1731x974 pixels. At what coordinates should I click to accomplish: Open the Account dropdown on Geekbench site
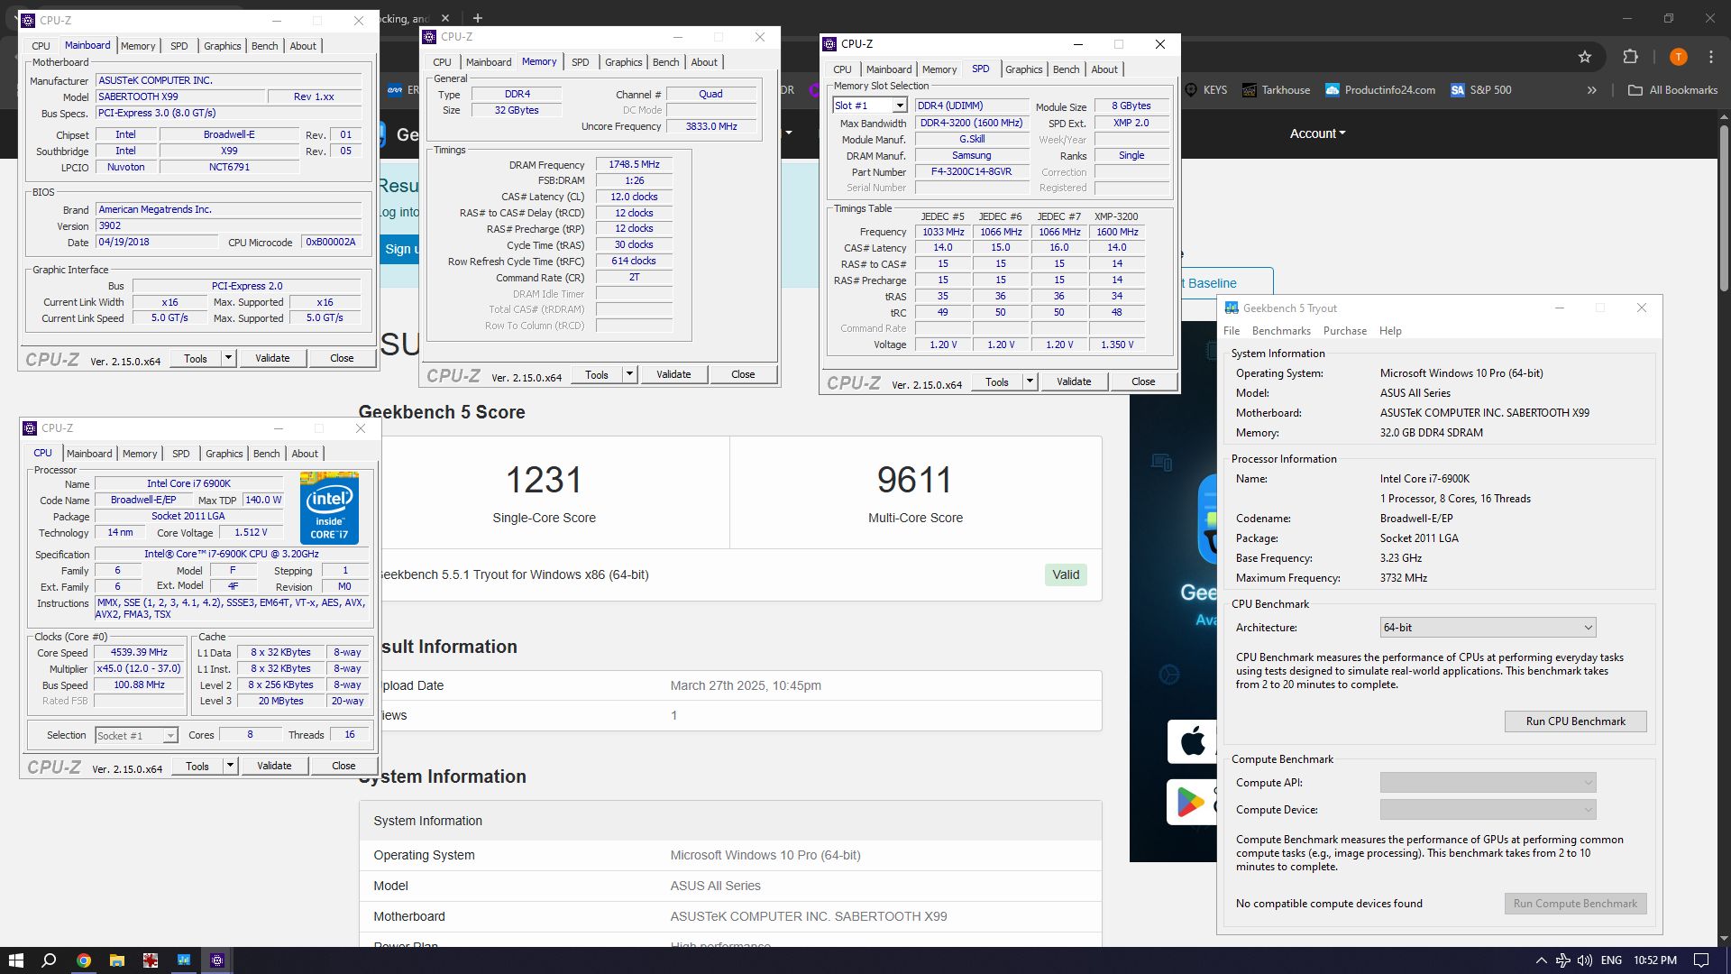[1317, 133]
